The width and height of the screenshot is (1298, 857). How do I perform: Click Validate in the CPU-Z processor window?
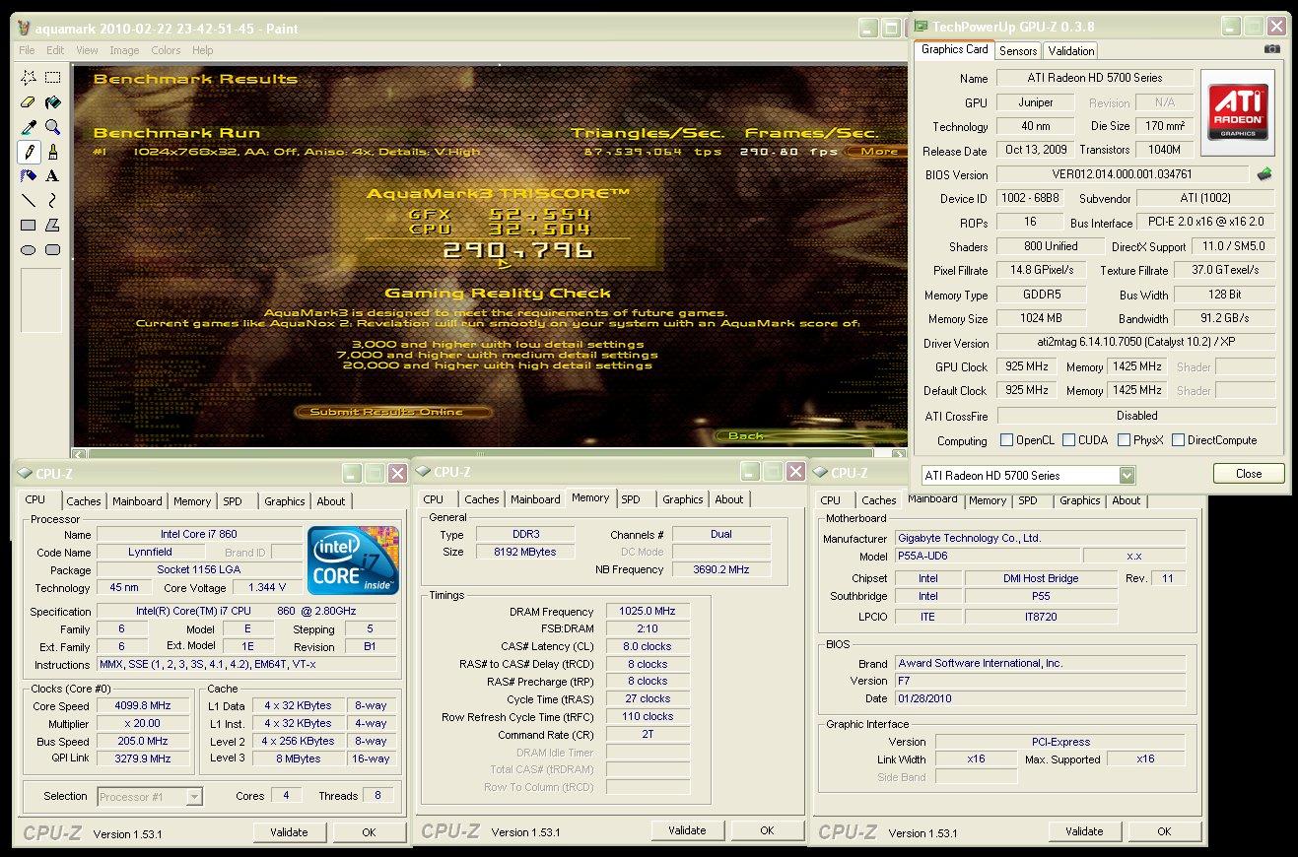289,832
